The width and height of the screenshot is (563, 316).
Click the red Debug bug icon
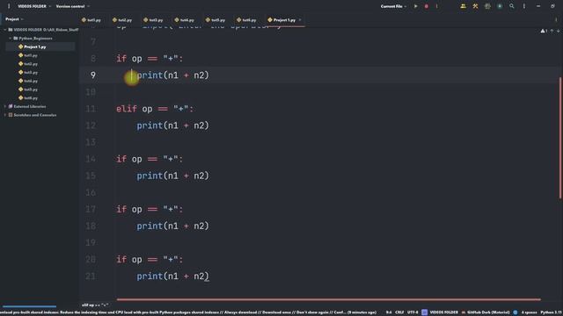click(x=426, y=6)
